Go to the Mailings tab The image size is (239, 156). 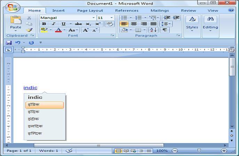[x=160, y=10]
